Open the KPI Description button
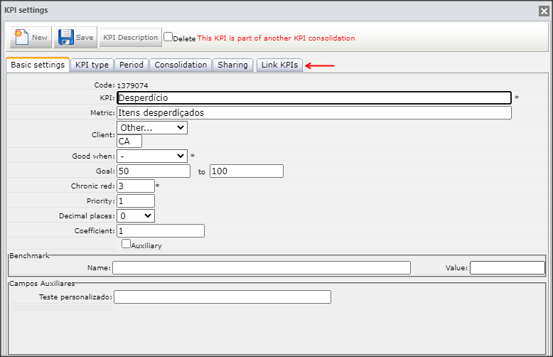The width and height of the screenshot is (553, 357). pyautogui.click(x=131, y=38)
